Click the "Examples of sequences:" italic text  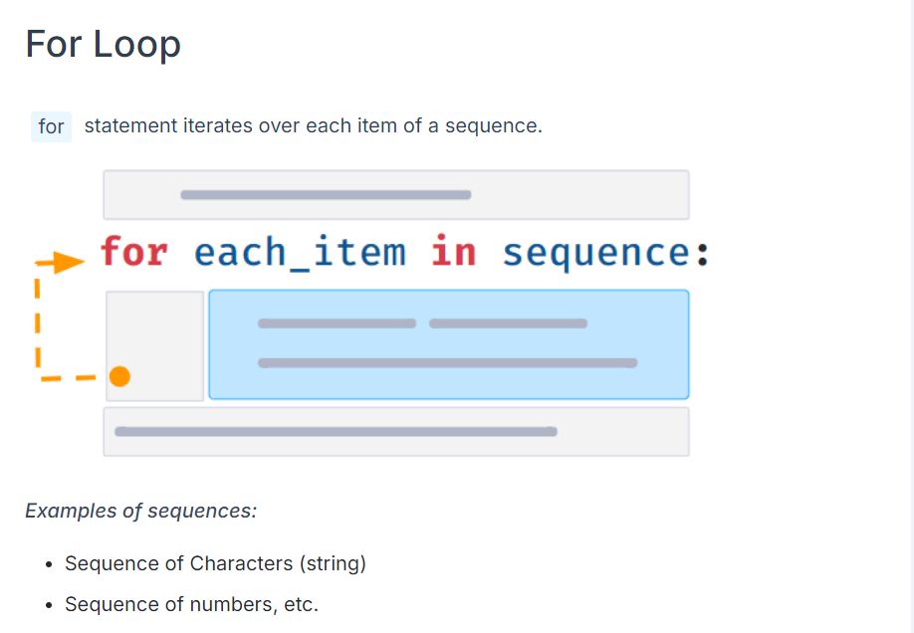[141, 511]
